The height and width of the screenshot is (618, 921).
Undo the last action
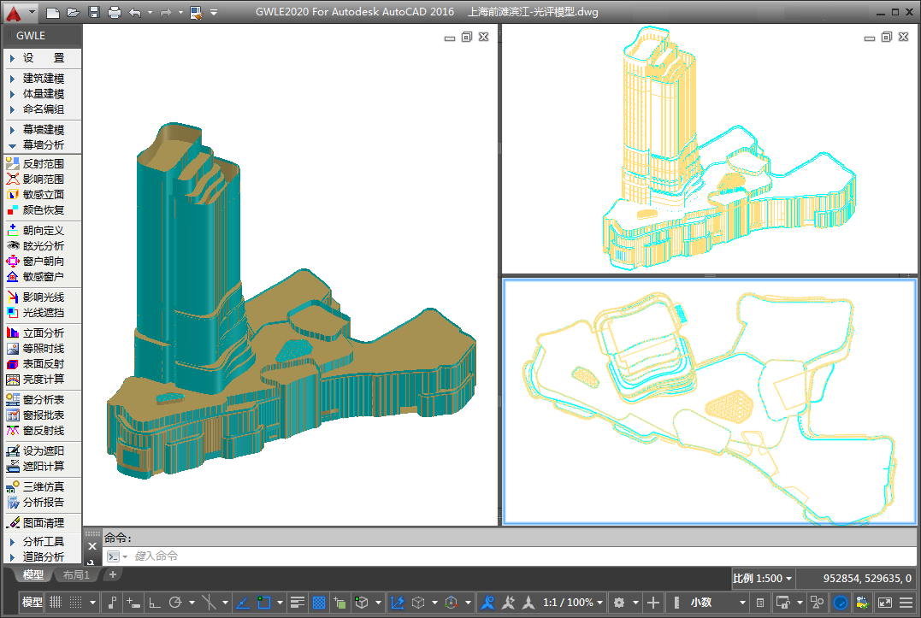[135, 12]
